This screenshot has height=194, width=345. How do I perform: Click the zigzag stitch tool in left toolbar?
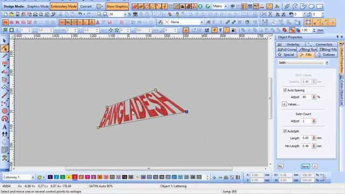4,64
